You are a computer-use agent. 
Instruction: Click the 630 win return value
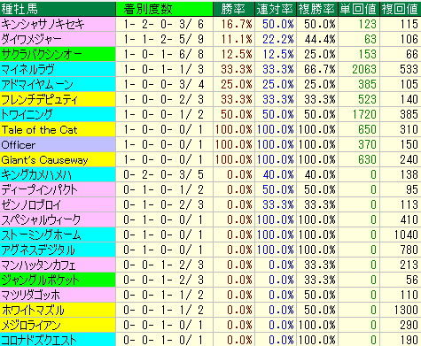[359, 159]
